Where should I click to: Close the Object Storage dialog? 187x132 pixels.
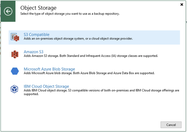tap(182, 4)
